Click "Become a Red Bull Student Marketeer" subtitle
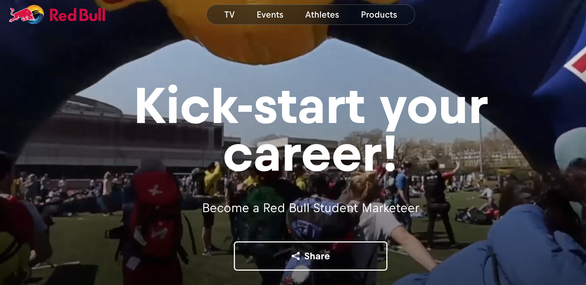586x285 pixels. [311, 208]
